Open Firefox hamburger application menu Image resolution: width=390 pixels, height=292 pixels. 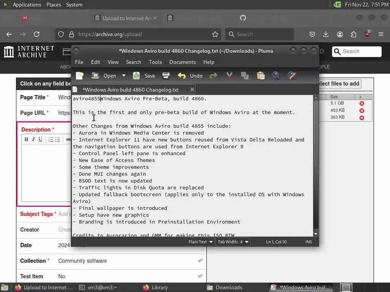pos(381,34)
